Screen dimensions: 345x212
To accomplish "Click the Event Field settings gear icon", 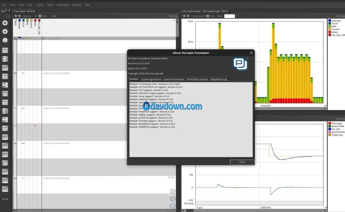I will (x=43, y=38).
